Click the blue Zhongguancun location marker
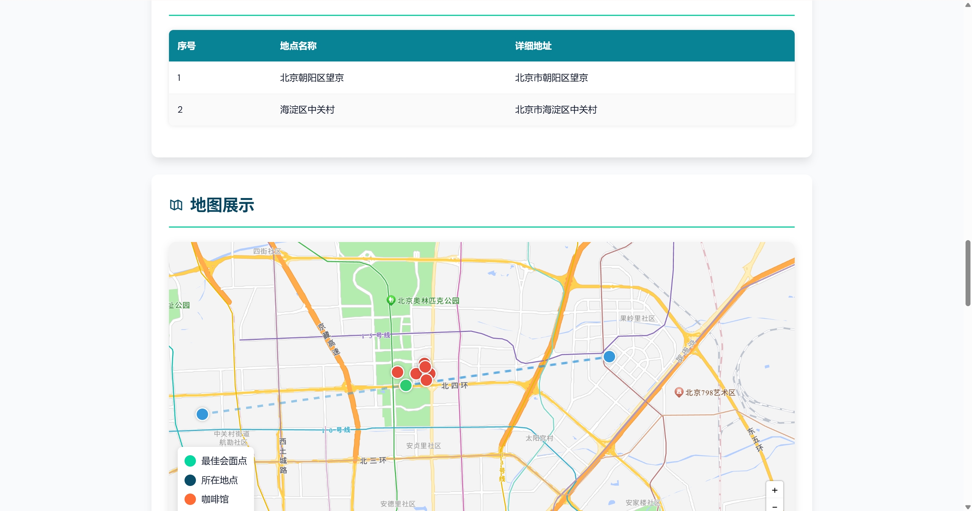Image resolution: width=972 pixels, height=511 pixels. [x=202, y=414]
